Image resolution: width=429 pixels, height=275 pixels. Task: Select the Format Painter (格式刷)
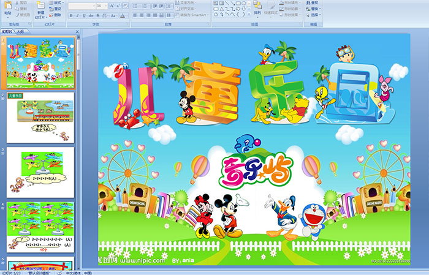click(x=23, y=15)
